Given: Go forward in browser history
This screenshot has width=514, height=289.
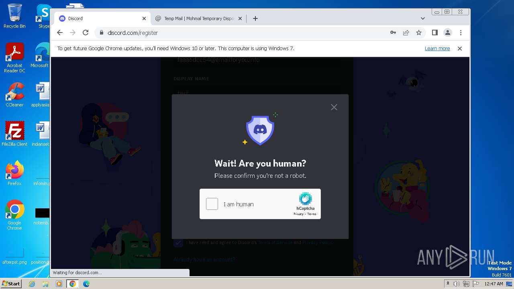Looking at the screenshot, I should click(x=73, y=33).
